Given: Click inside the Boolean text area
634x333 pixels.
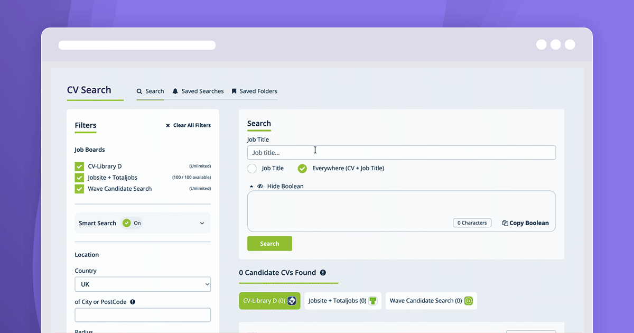Looking at the screenshot, I should tap(402, 211).
